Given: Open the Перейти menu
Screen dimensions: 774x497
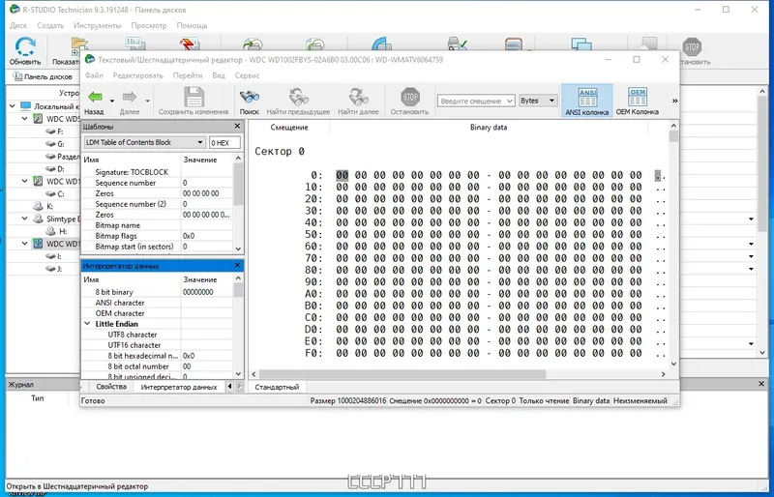Looking at the screenshot, I should 188,75.
